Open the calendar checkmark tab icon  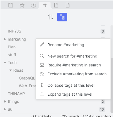(x=11, y=5)
